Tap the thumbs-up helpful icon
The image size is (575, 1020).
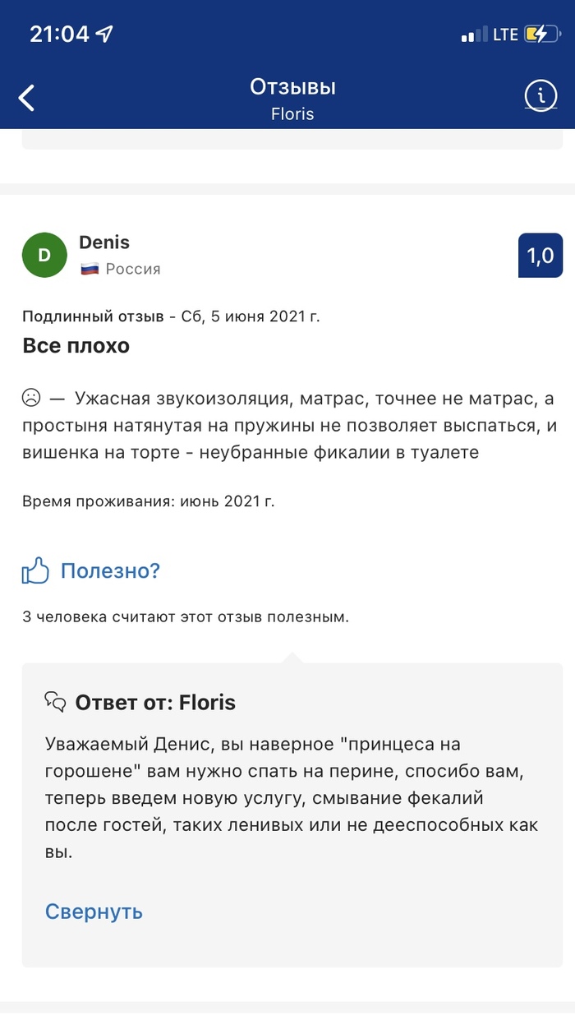(x=35, y=570)
